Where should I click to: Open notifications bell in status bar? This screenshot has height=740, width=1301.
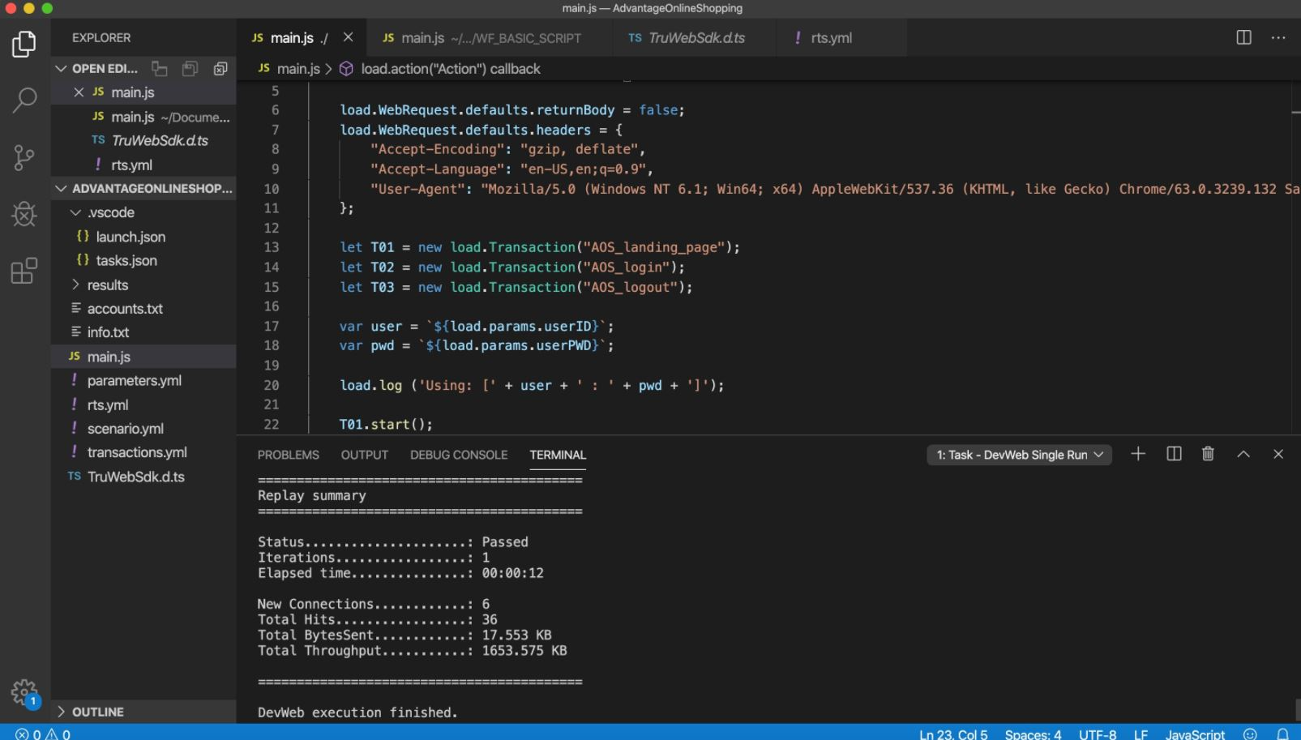coord(1282,734)
